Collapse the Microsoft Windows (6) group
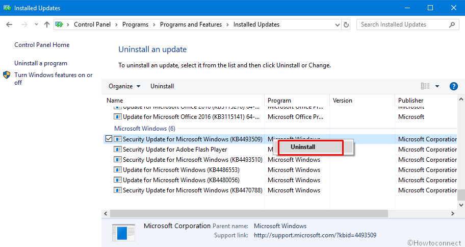Screen dimensions: 465x247 145,129
